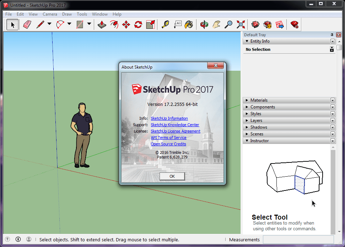Open Shape tool dropdown arrow
The image size is (345, 247).
(x=89, y=24)
